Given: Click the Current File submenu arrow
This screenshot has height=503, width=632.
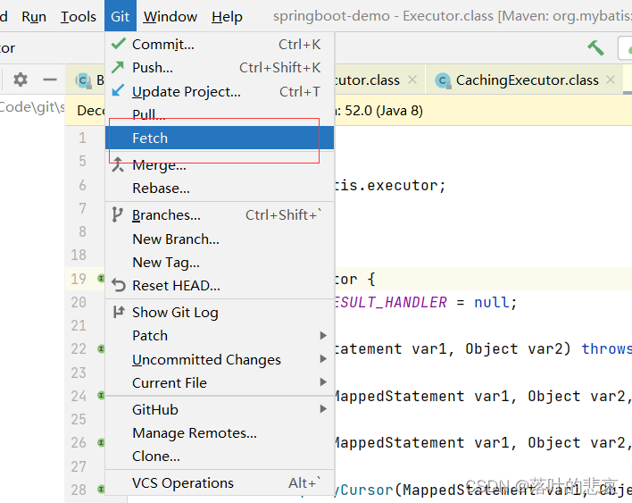Looking at the screenshot, I should pyautogui.click(x=323, y=382).
